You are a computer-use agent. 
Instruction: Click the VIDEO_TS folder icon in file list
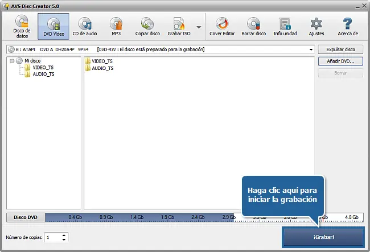click(x=88, y=61)
